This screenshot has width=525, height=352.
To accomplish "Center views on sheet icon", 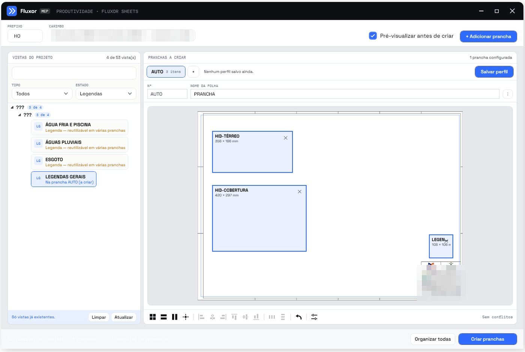I will pyautogui.click(x=186, y=317).
